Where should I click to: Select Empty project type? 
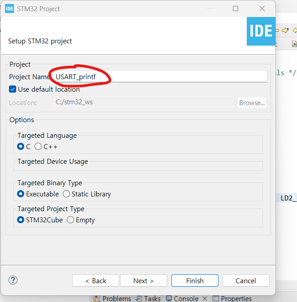tap(70, 220)
